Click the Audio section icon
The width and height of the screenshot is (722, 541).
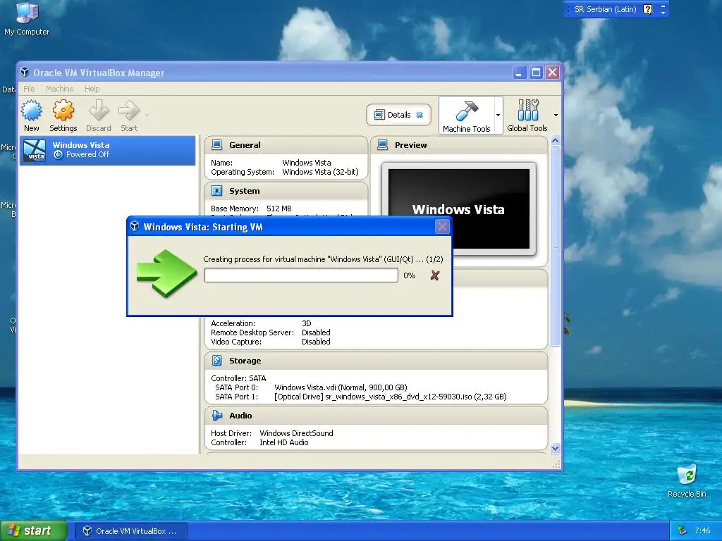point(216,416)
